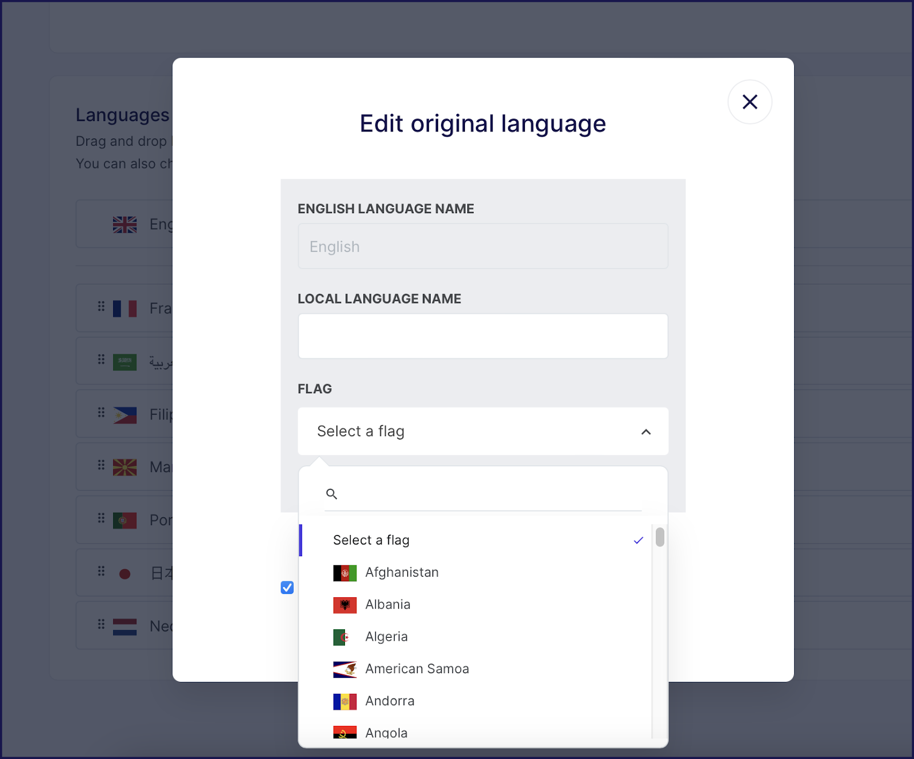Click the Saudi Arabia flag in Languages list
This screenshot has width=914, height=759.
(x=125, y=362)
